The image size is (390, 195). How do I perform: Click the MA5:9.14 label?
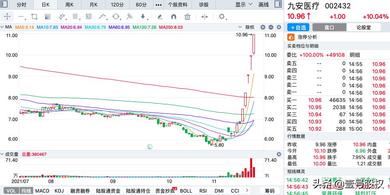(x=24, y=27)
